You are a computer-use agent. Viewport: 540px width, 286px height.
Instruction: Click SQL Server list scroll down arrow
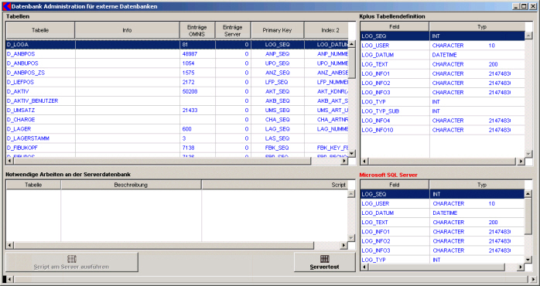point(528,260)
